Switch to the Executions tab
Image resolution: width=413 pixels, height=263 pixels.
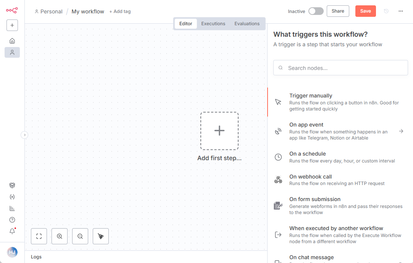click(213, 24)
